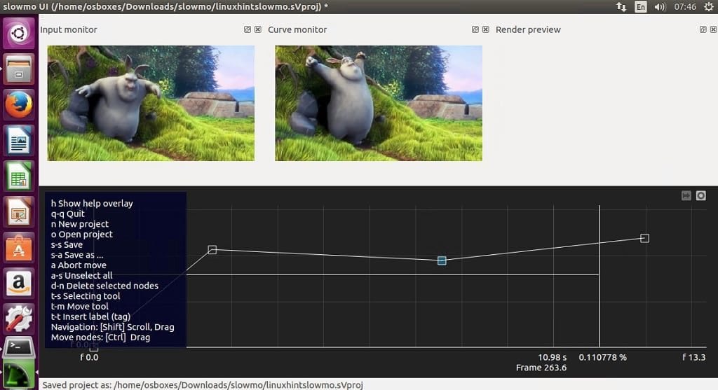Click the slowmo UI window title text
This screenshot has height=390, width=718.
pos(165,7)
